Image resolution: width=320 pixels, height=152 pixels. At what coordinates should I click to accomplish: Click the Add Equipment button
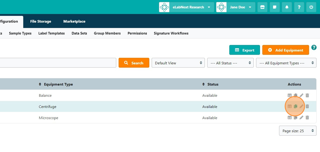[x=285, y=50]
